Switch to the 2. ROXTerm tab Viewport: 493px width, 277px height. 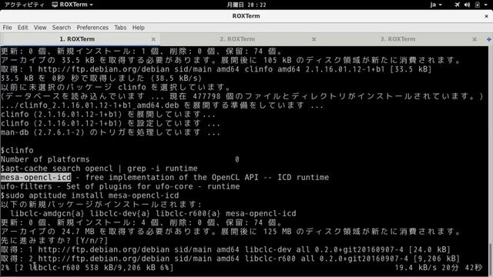pos(237,39)
